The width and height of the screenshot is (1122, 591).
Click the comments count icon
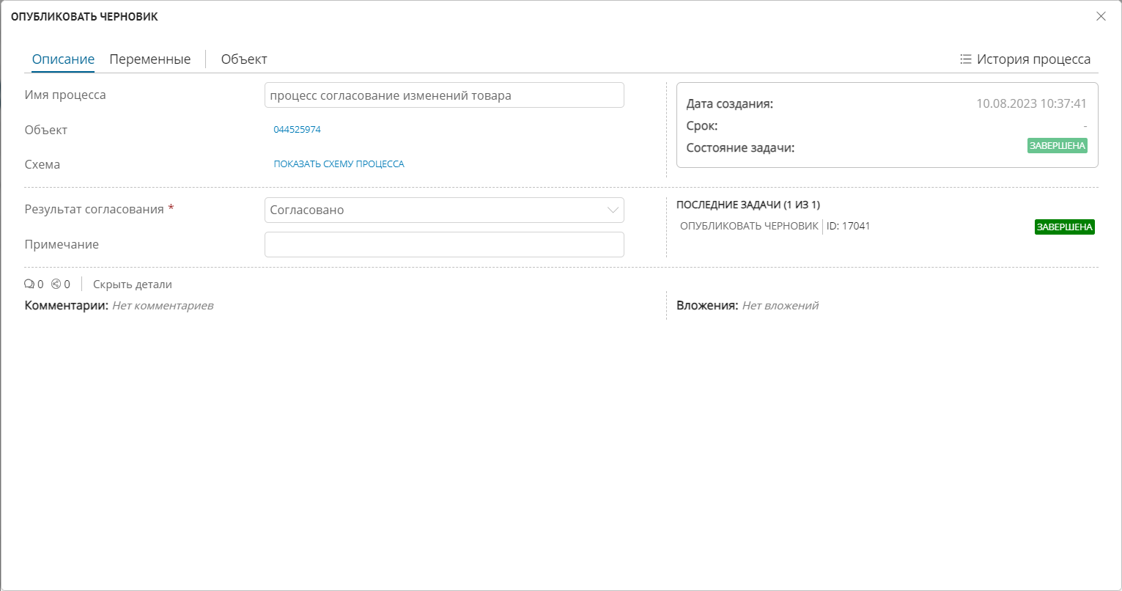(29, 285)
